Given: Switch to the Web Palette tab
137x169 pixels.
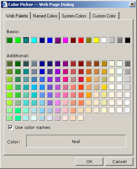Looking at the screenshot, I should coord(17,16).
